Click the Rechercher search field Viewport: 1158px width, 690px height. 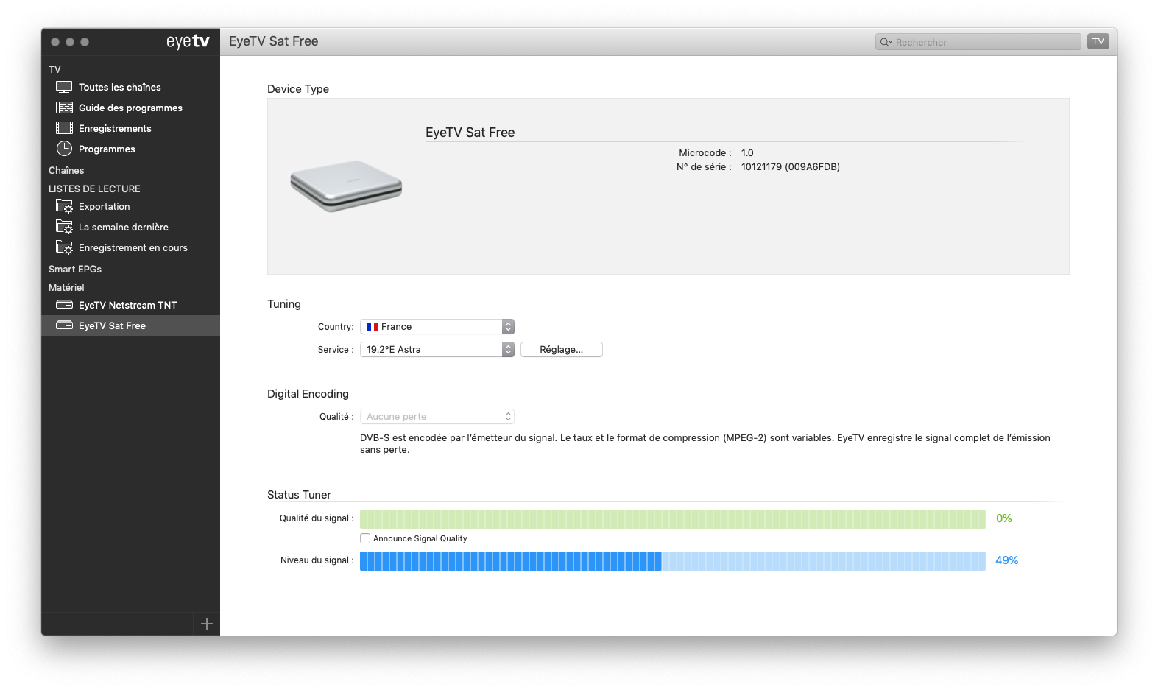(978, 42)
